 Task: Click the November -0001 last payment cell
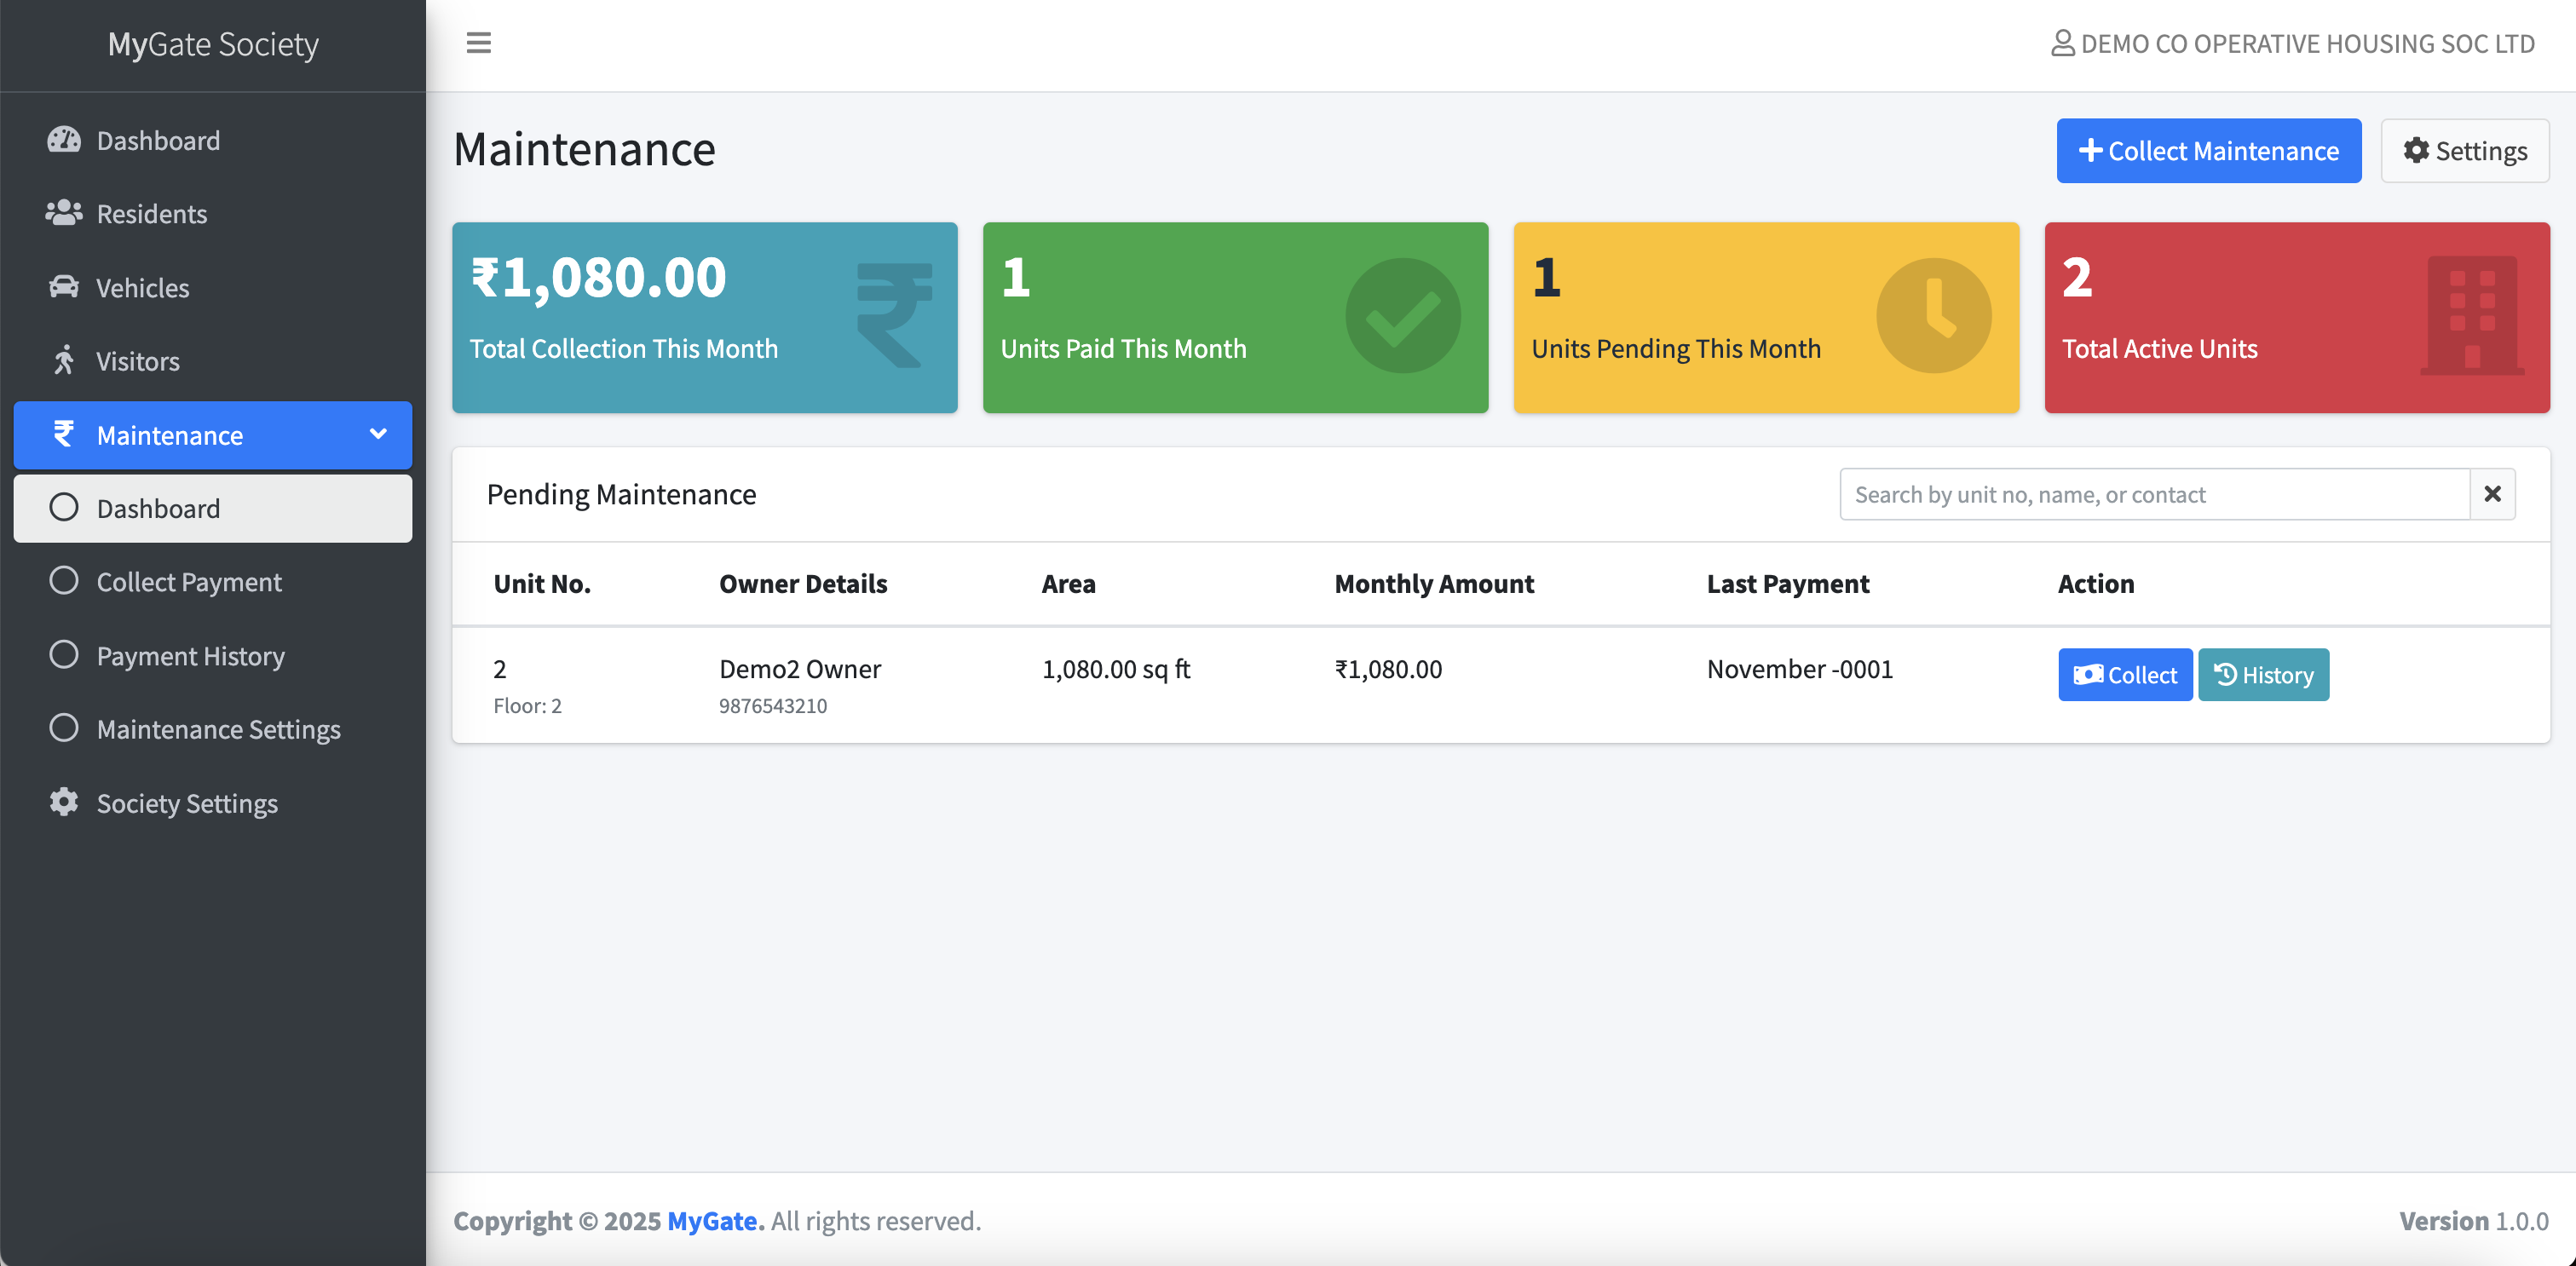point(1800,668)
